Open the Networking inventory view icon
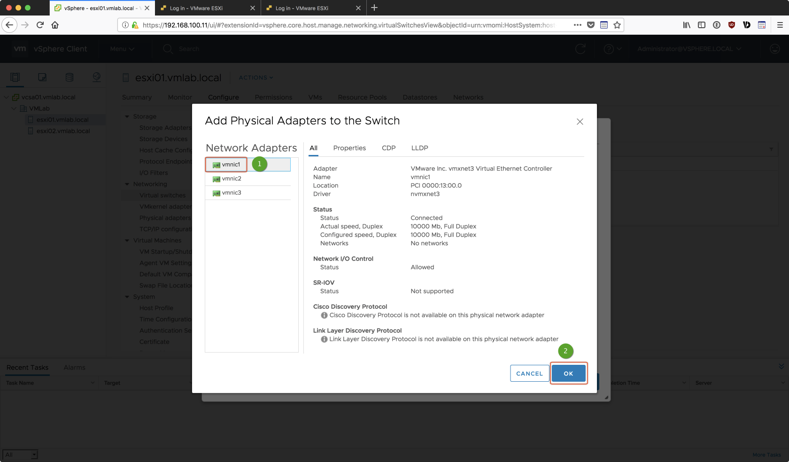Viewport: 789px width, 462px height. click(97, 77)
